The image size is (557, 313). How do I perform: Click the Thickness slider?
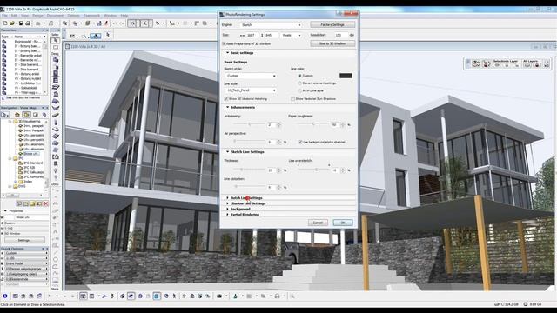(250, 170)
